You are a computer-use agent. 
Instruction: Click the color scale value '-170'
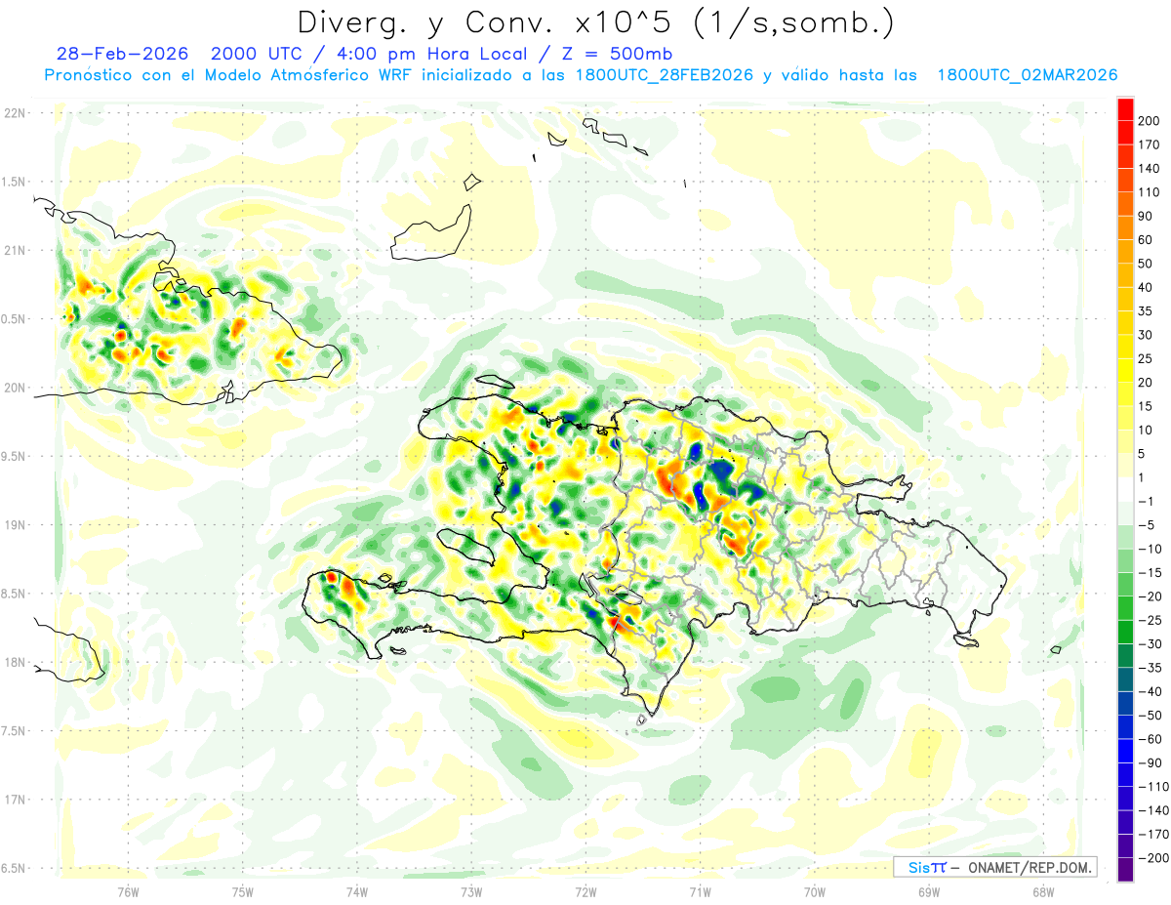[x=1152, y=835]
